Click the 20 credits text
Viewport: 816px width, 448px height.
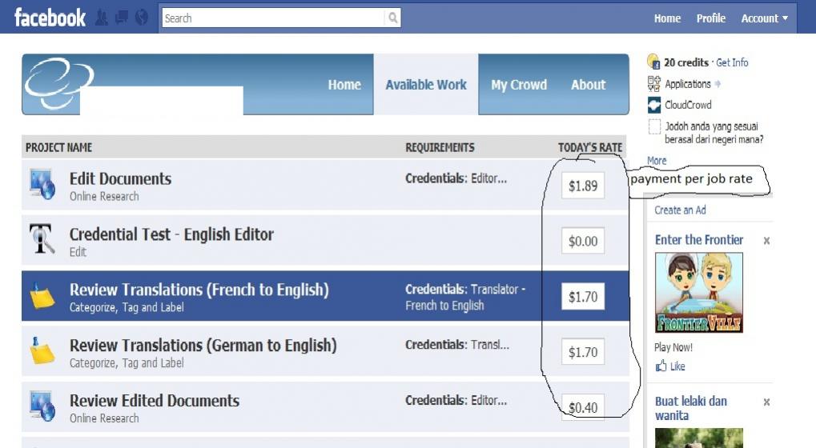tap(686, 62)
